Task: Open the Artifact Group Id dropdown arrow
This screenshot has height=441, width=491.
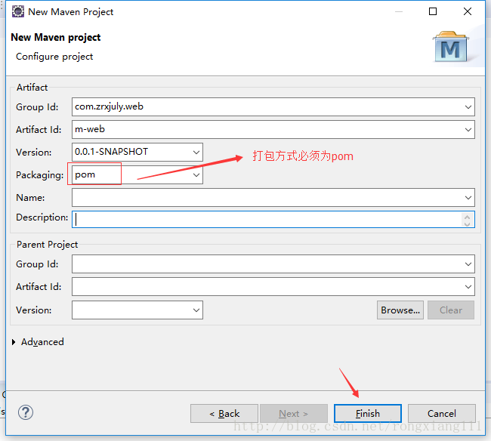Action: coord(468,107)
